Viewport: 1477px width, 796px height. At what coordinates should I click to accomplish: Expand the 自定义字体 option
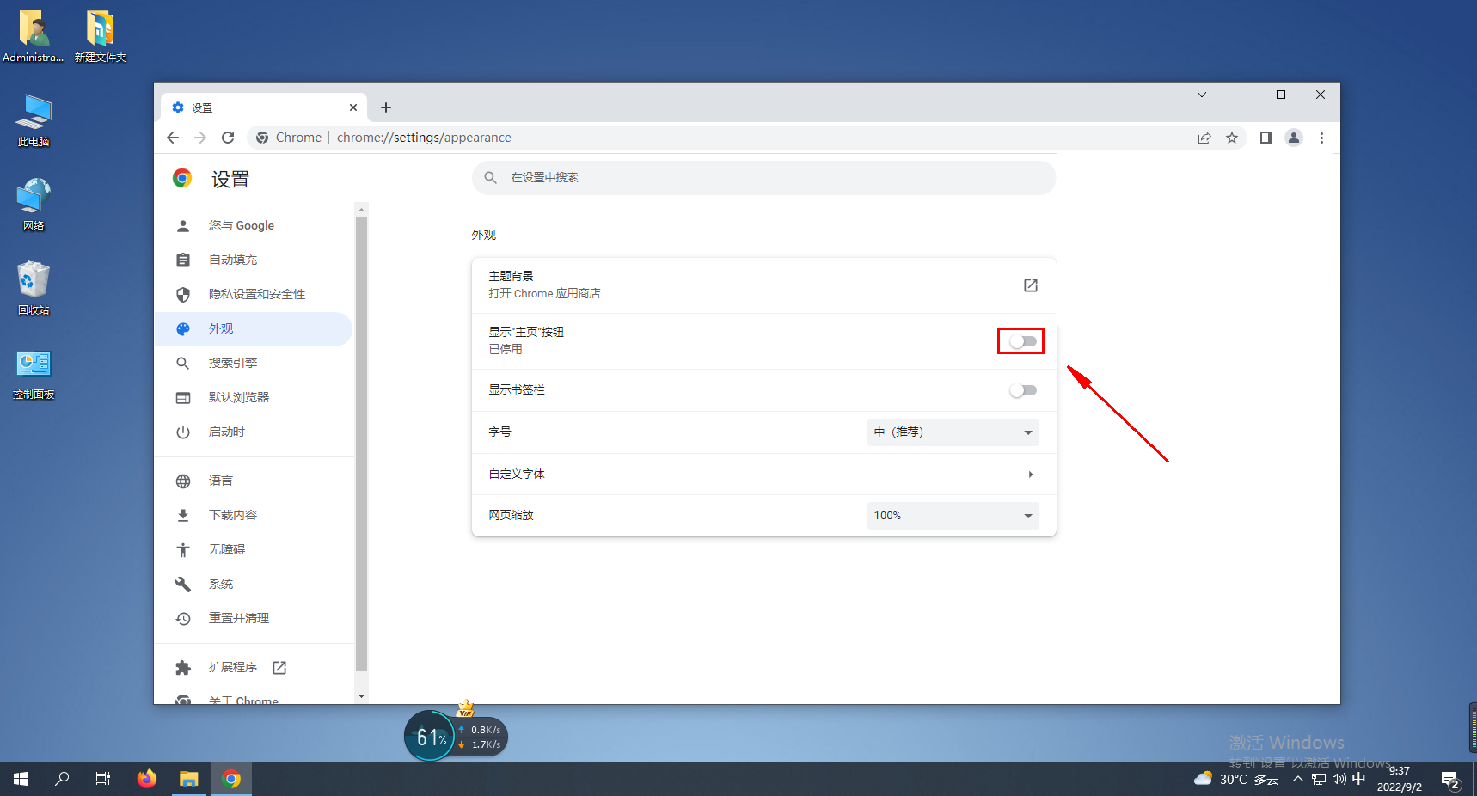point(1030,474)
